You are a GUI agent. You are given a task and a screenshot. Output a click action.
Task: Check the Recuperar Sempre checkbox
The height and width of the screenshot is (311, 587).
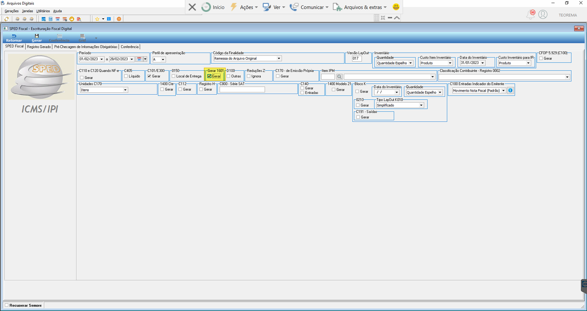coord(6,305)
